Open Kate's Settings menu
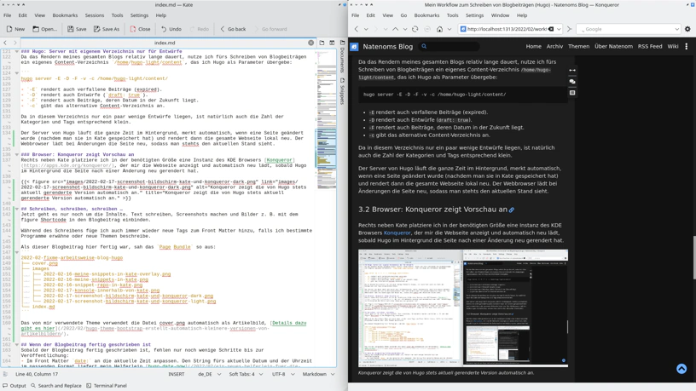Viewport: 696px width, 391px height. [139, 15]
